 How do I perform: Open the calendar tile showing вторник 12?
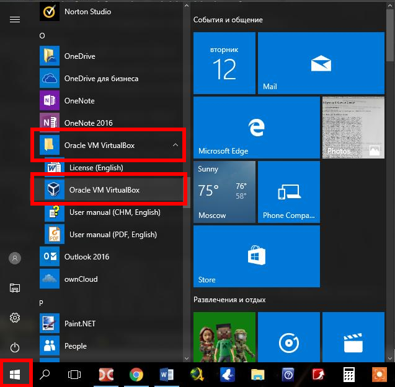(224, 63)
